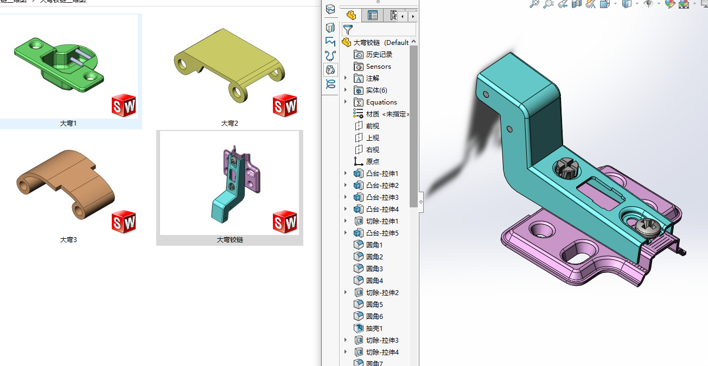Toggle the Section View icon
Image resolution: width=708 pixels, height=366 pixels.
pos(577,3)
